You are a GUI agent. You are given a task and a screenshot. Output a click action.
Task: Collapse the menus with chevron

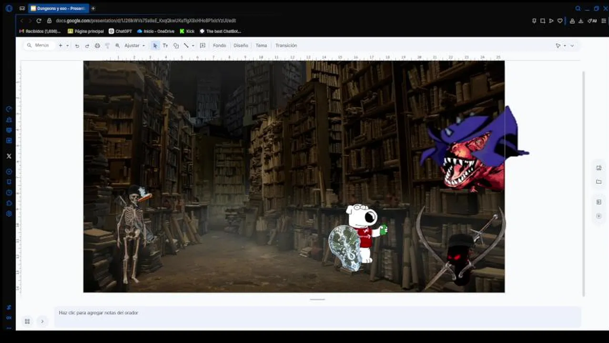pyautogui.click(x=572, y=46)
